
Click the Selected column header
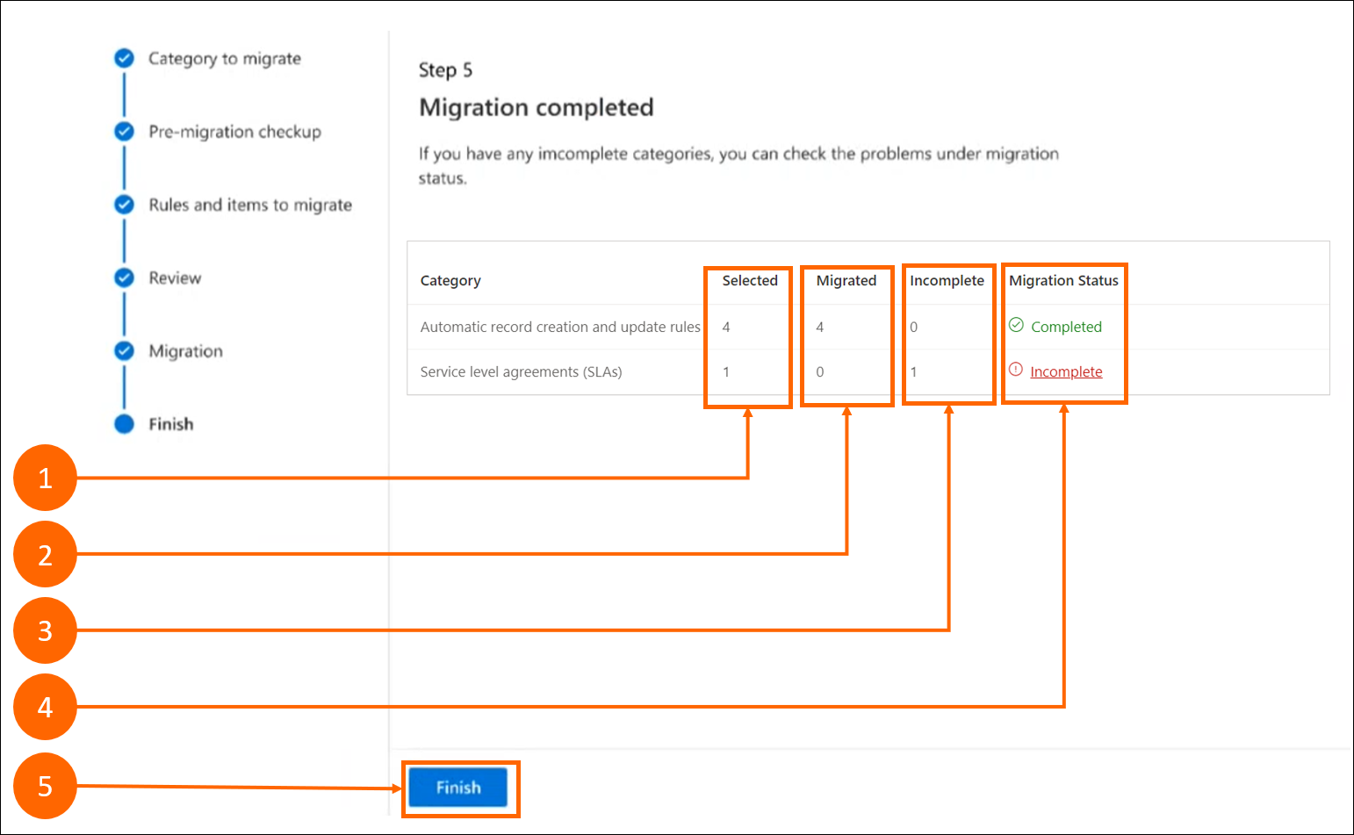pos(750,281)
